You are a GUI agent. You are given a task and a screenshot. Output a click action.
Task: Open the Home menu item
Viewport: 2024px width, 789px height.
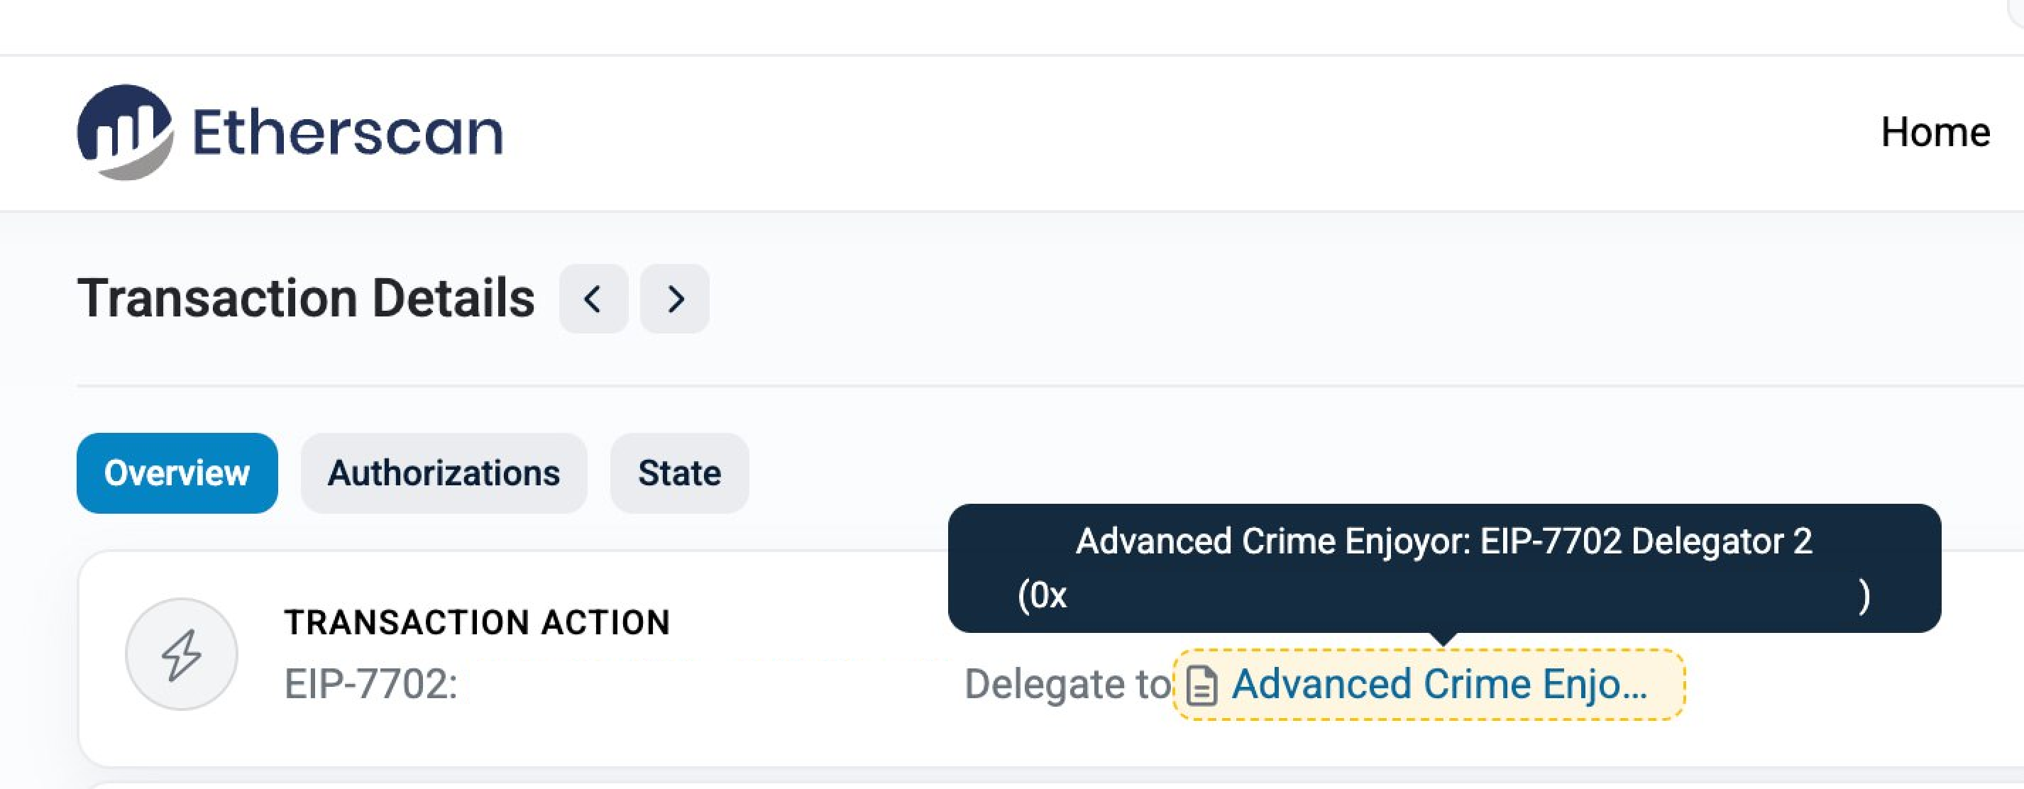(1935, 132)
